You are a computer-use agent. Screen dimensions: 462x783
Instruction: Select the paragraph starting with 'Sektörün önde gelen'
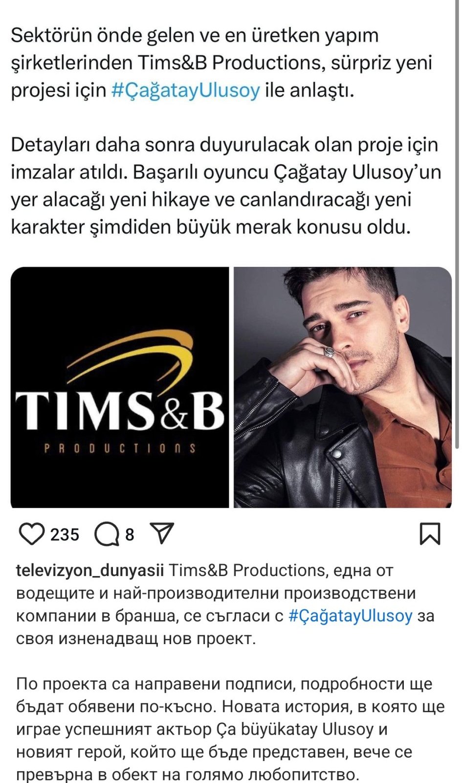(221, 63)
